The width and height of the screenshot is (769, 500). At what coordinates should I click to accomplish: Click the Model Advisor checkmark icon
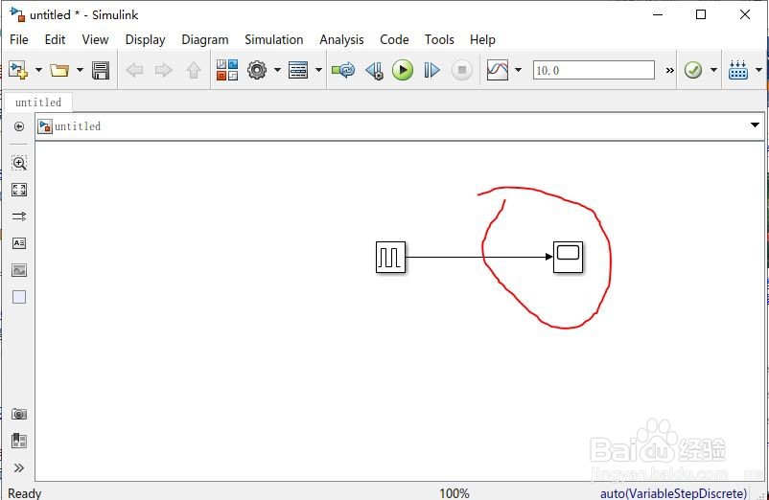tap(693, 70)
